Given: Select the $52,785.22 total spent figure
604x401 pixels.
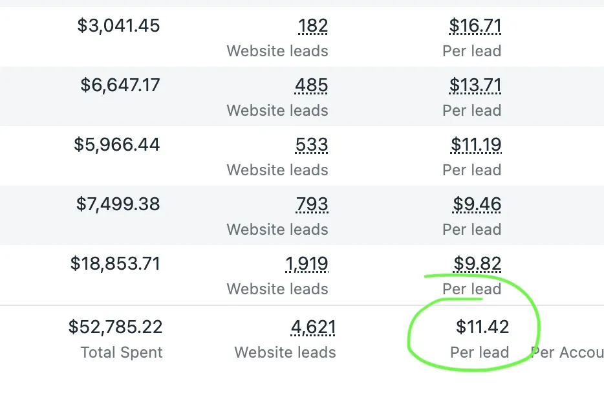Looking at the screenshot, I should tap(116, 327).
